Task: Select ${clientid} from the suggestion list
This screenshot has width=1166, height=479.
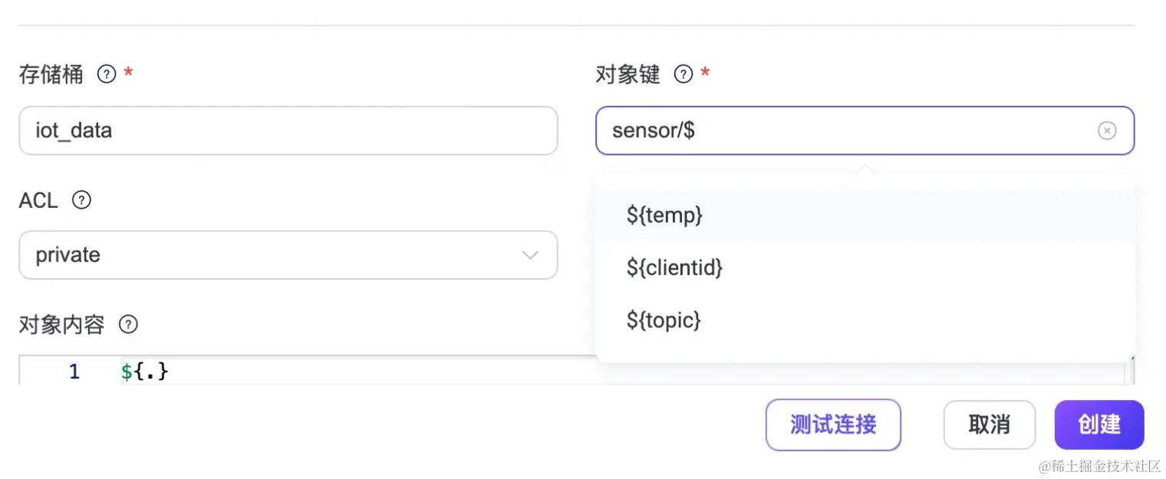Action: [674, 267]
